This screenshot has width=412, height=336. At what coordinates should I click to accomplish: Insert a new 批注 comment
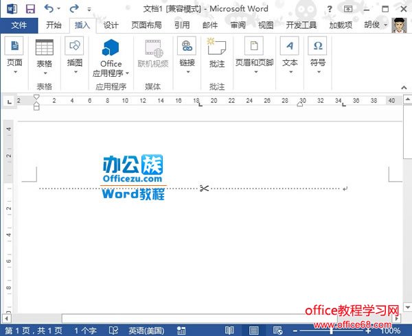click(217, 53)
